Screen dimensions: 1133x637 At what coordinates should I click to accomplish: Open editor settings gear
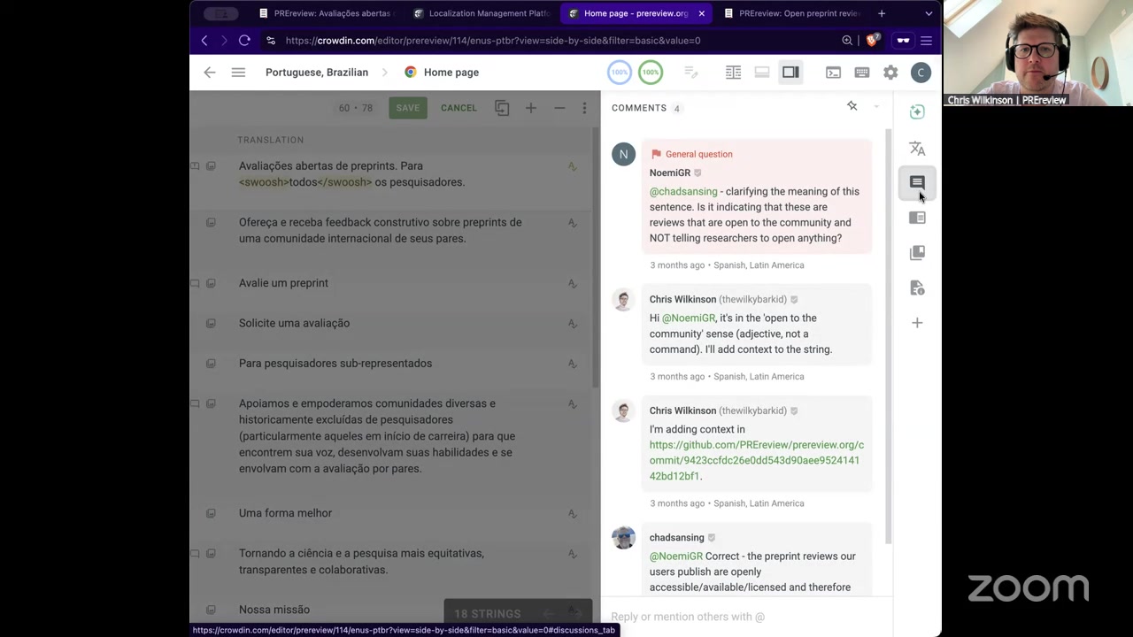(x=890, y=73)
